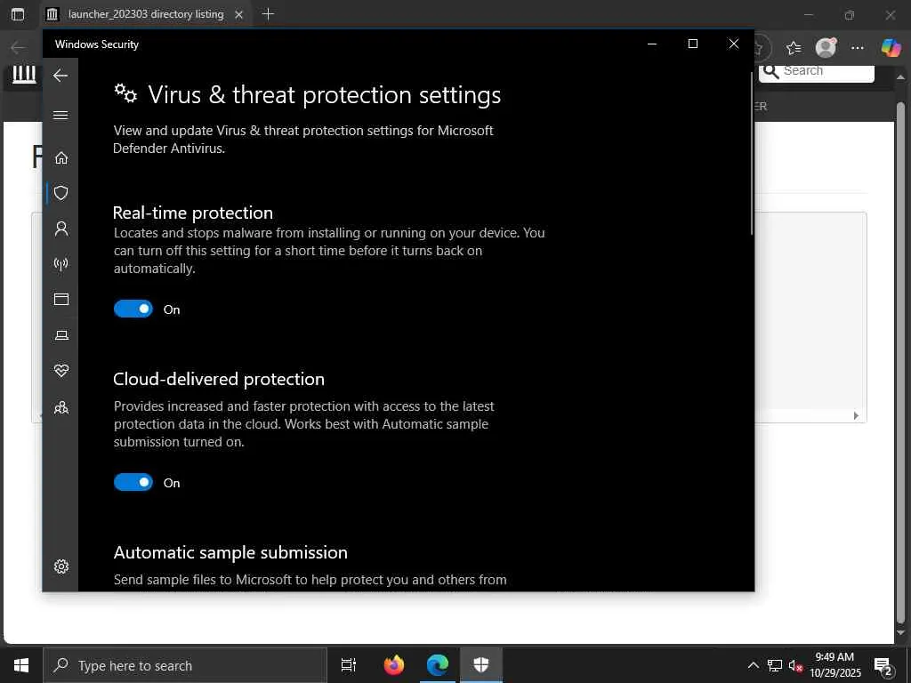Show hidden system tray icons

click(753, 665)
